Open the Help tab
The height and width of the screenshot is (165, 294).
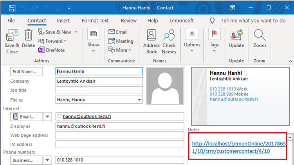(153, 21)
